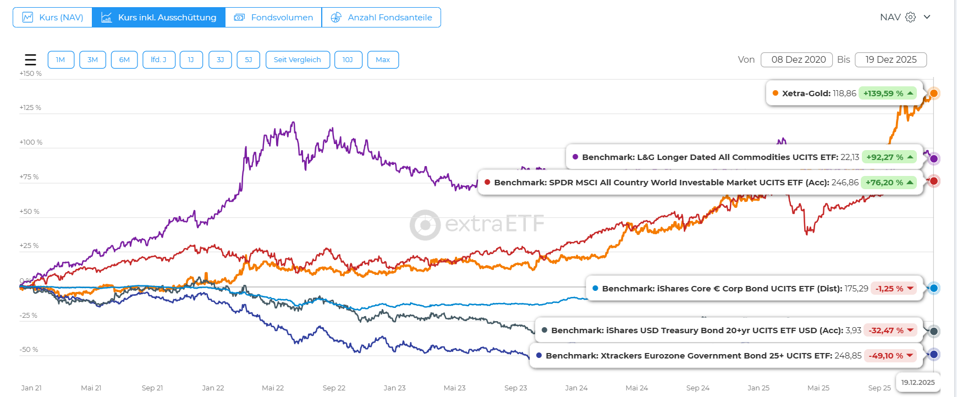Image resolution: width=957 pixels, height=397 pixels.
Task: Click the NAV settings gear icon
Action: point(911,17)
